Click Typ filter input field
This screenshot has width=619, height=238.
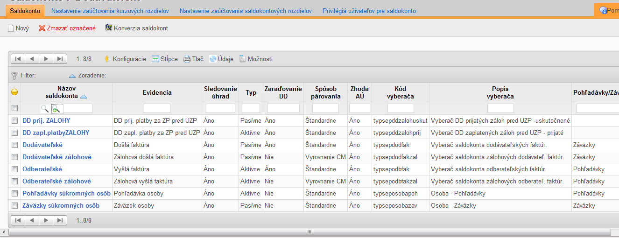pos(251,108)
